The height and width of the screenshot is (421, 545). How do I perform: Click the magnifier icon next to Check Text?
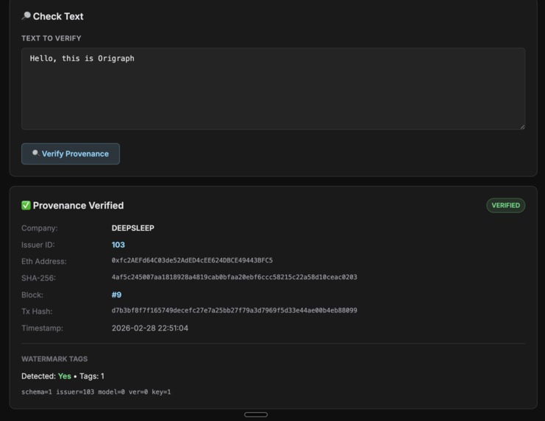point(26,16)
